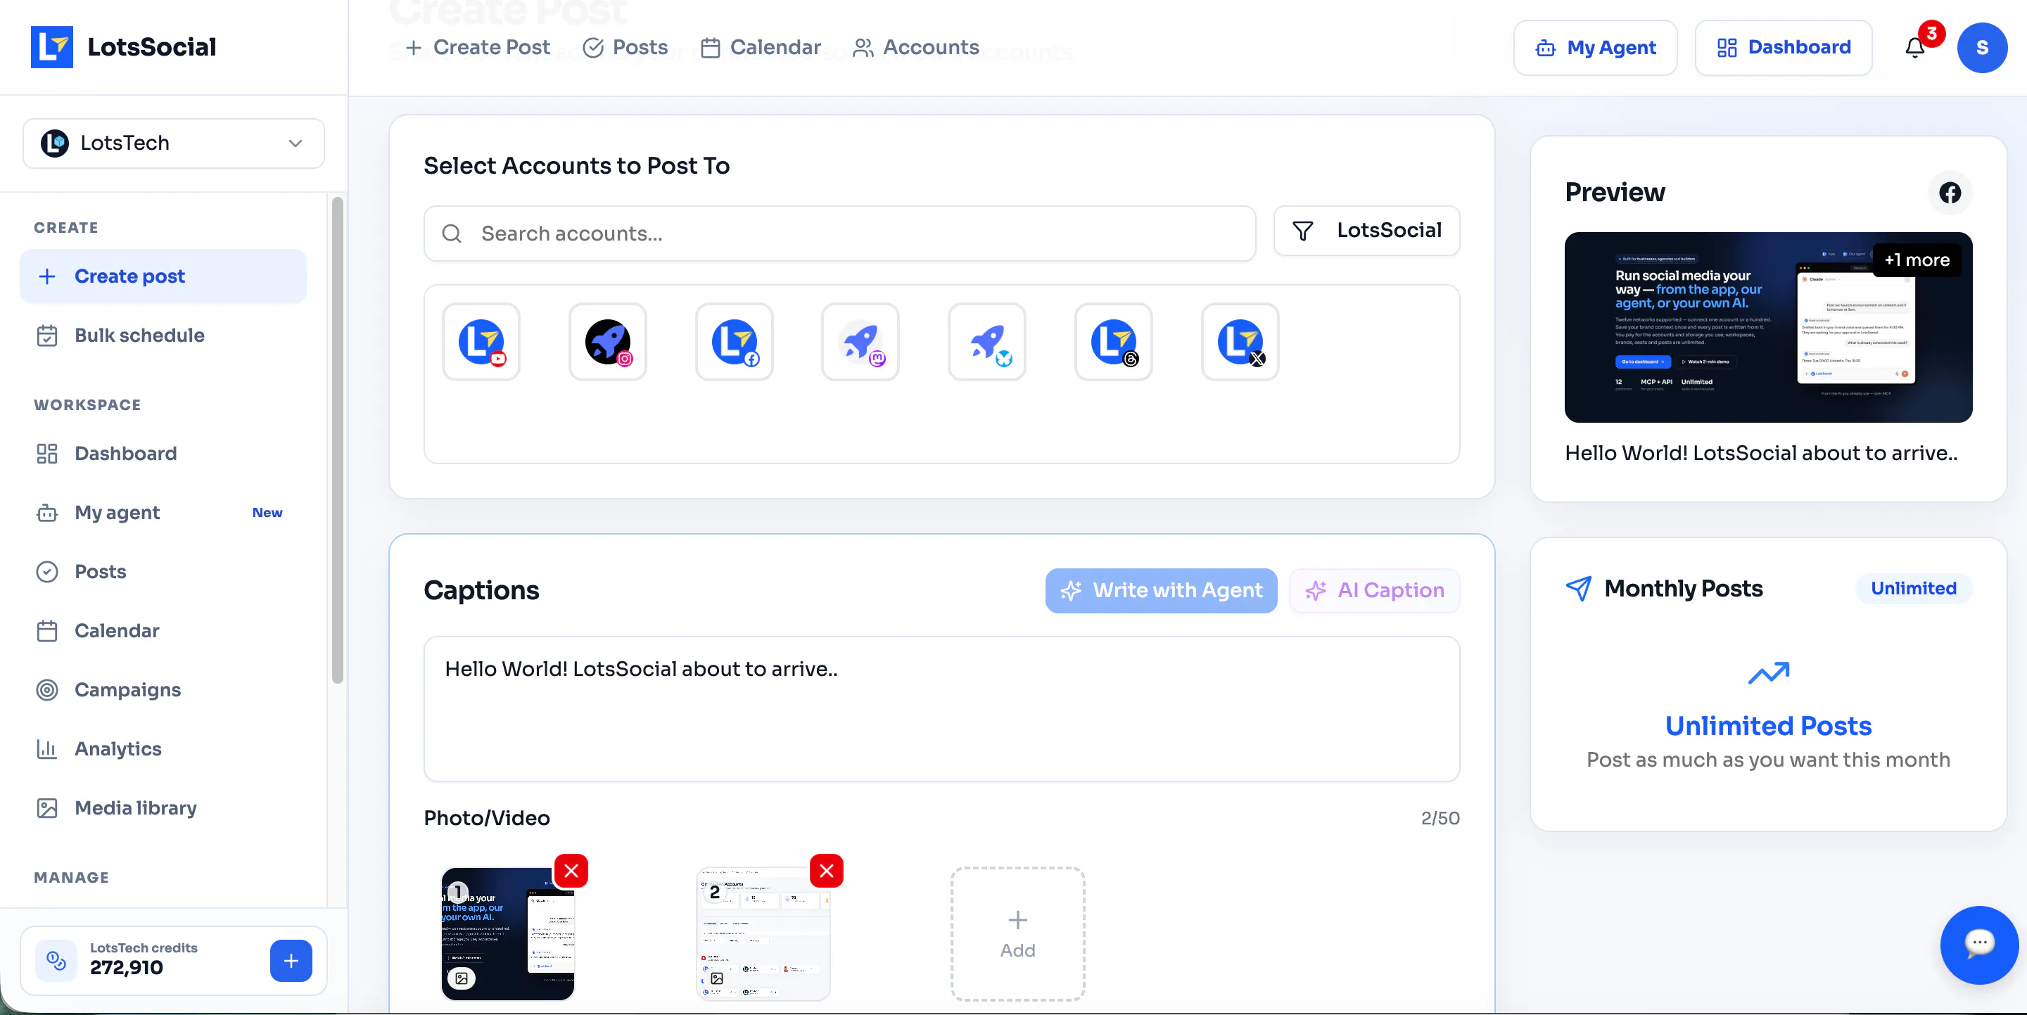Click the Monthly Posts paper plane icon
The width and height of the screenshot is (2027, 1015).
(x=1579, y=589)
